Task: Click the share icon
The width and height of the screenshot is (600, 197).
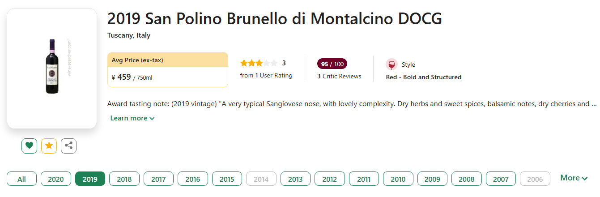Action: 68,146
